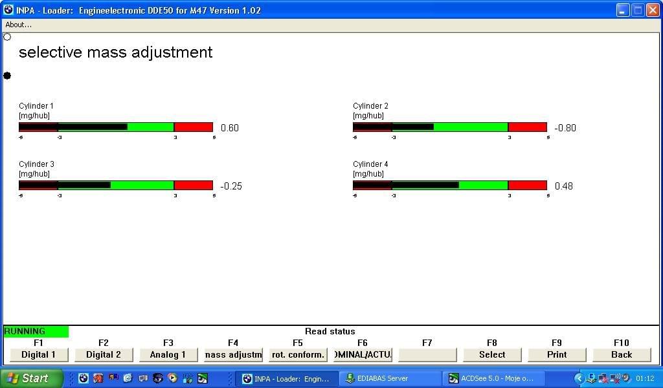
Task: Click the green RUNNING status indicator
Action: [36, 332]
